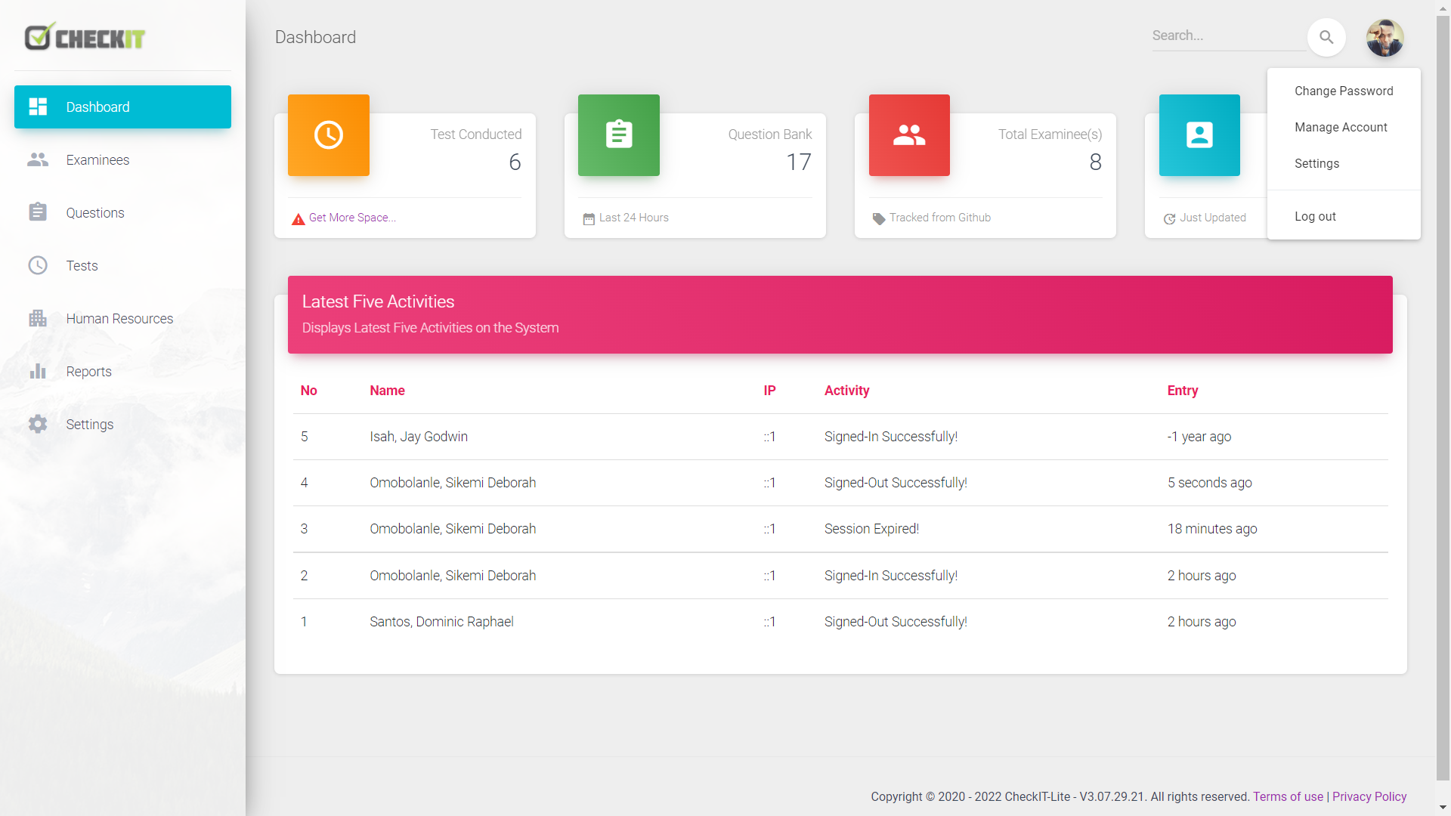The width and height of the screenshot is (1451, 816).
Task: Select Change Password from dropdown menu
Action: coord(1344,91)
